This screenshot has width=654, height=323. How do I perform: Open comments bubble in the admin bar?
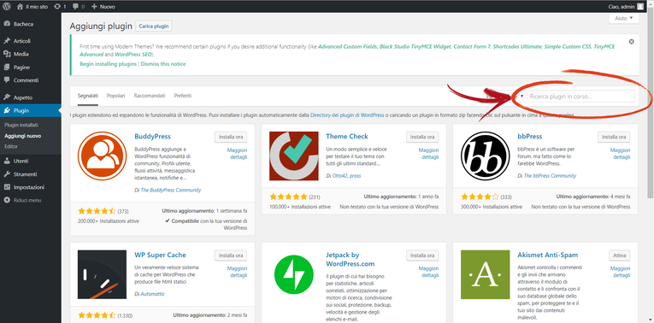pos(79,7)
